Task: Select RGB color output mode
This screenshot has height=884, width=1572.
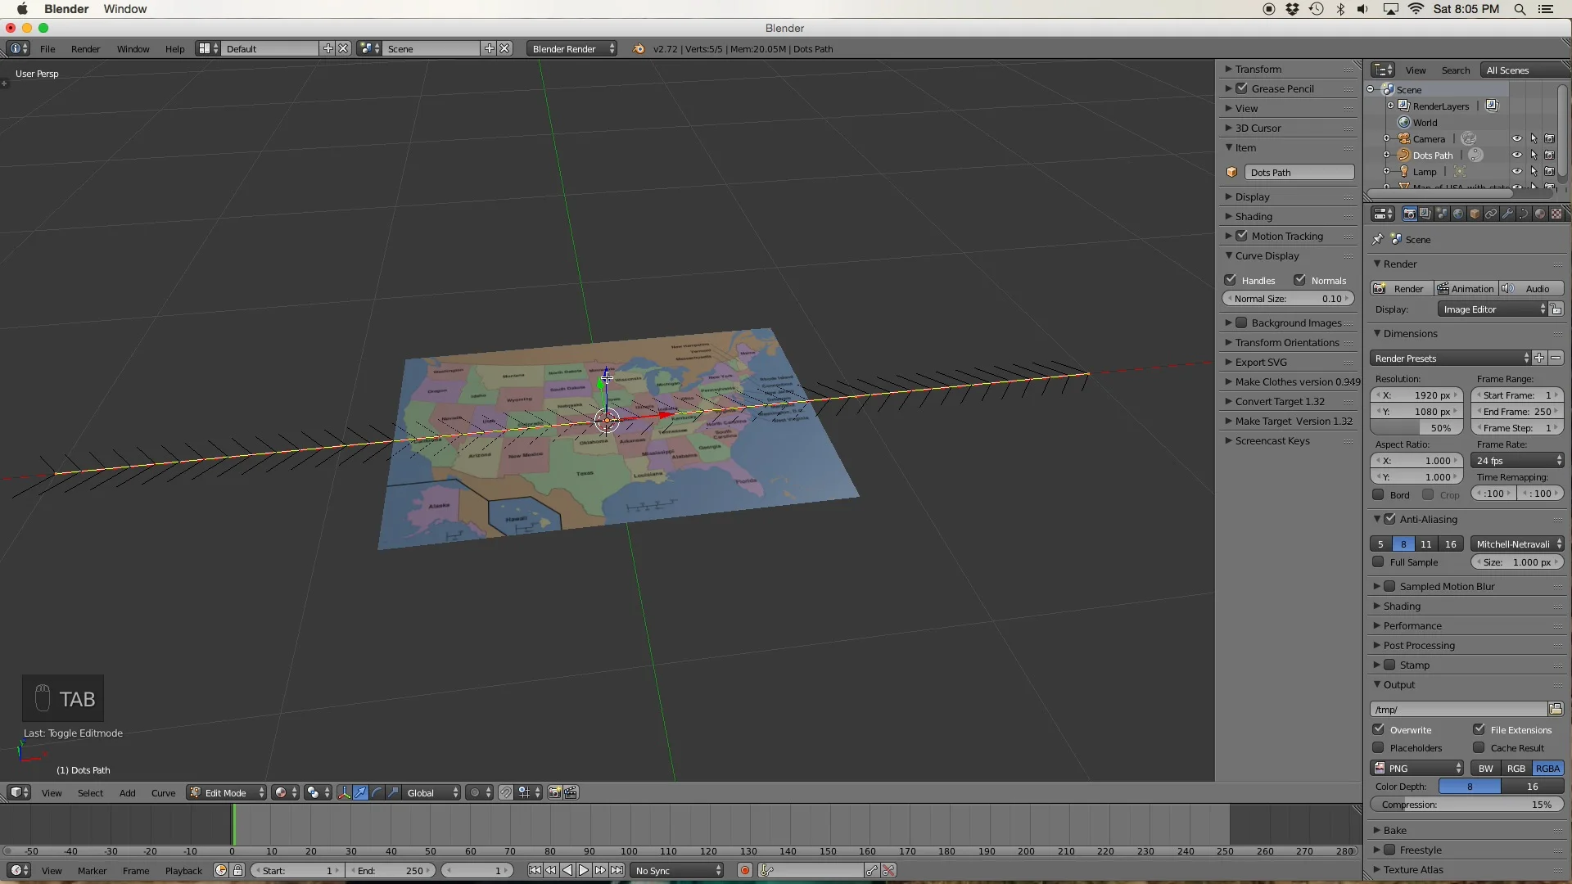Action: [x=1516, y=769]
